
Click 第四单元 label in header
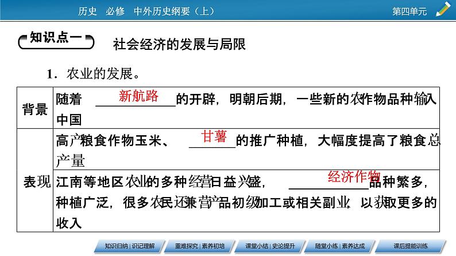click(409, 11)
